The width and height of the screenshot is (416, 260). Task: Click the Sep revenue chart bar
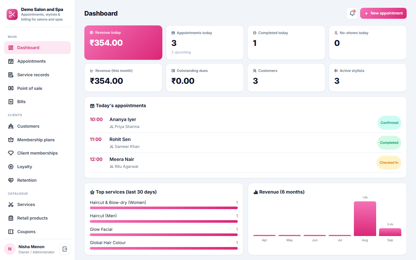tap(390, 232)
